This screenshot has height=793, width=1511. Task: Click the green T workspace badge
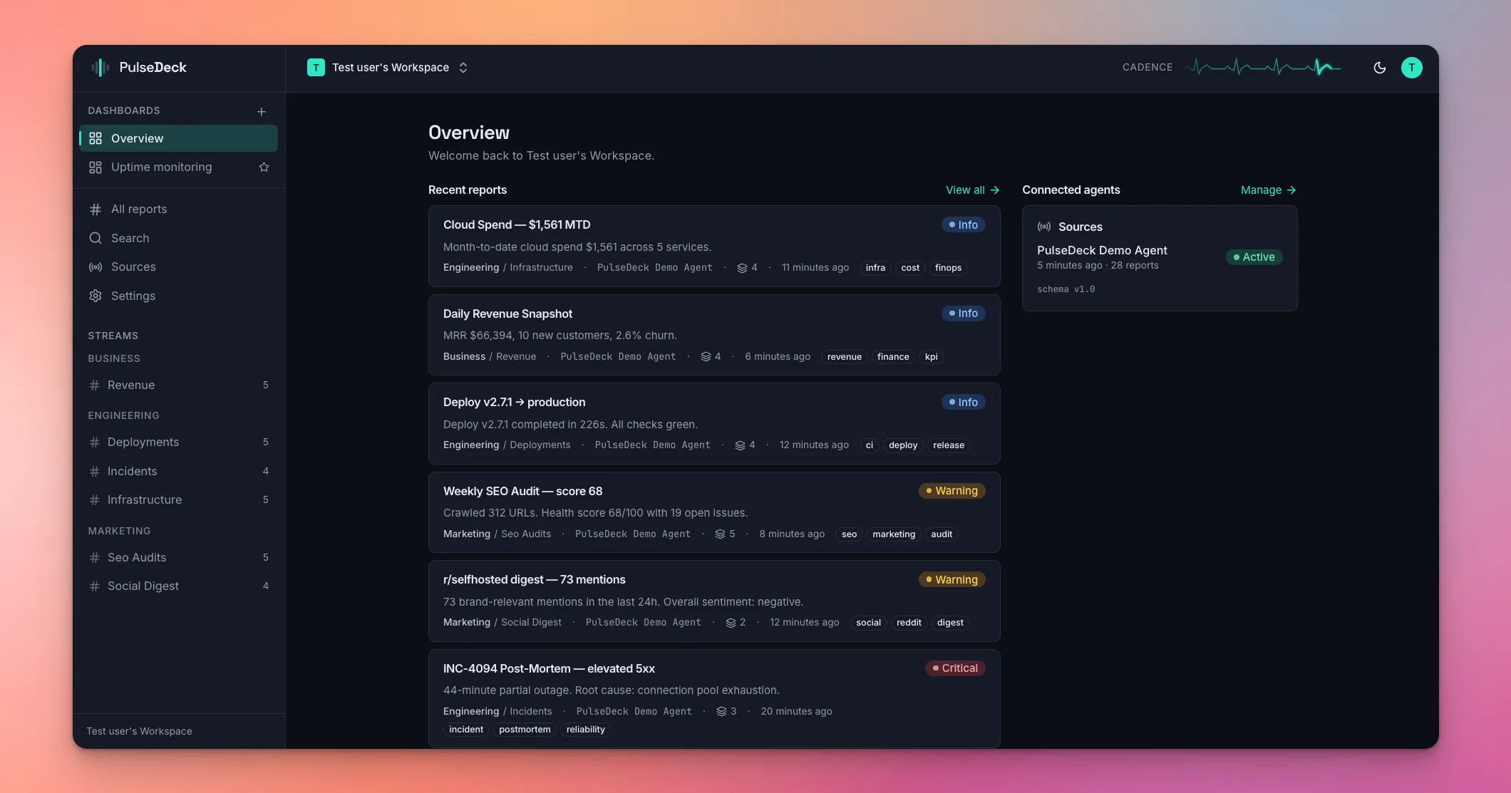pos(316,68)
